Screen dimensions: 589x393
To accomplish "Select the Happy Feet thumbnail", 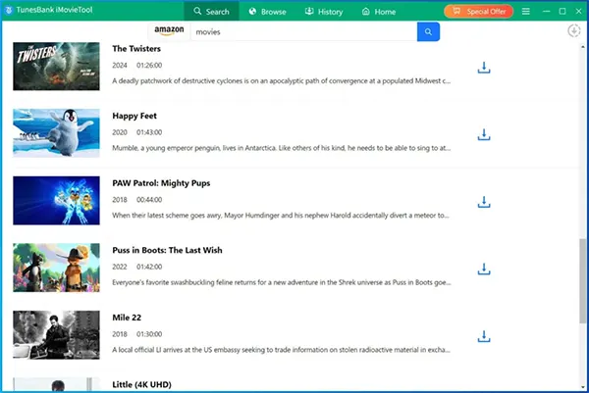I will [56, 132].
